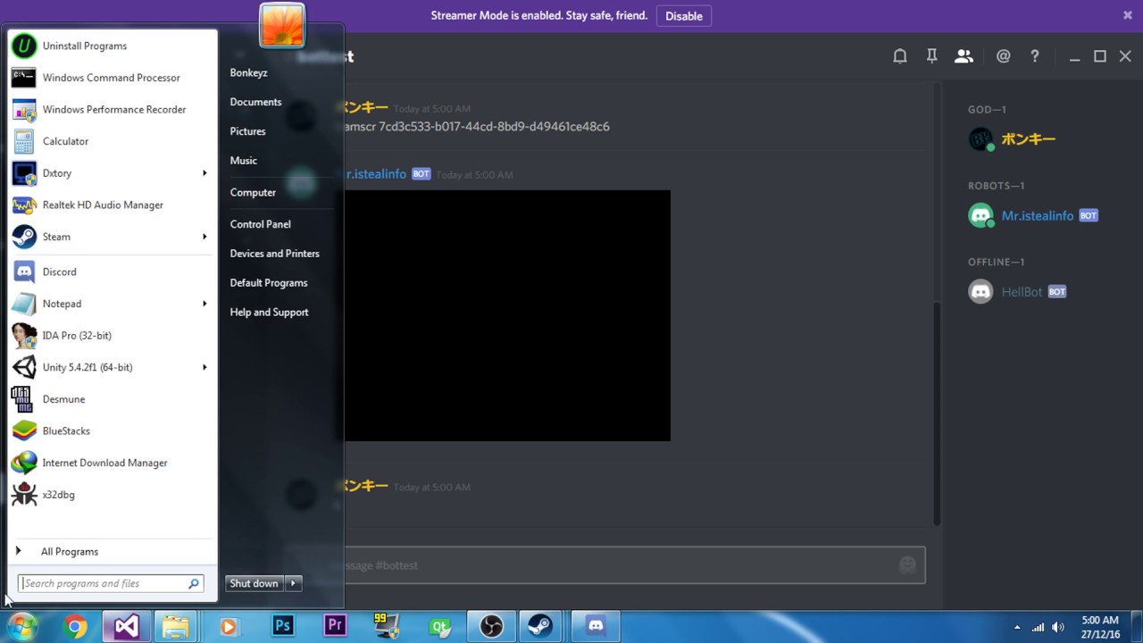Expand Unity jump list arrow
1143x643 pixels.
point(204,367)
